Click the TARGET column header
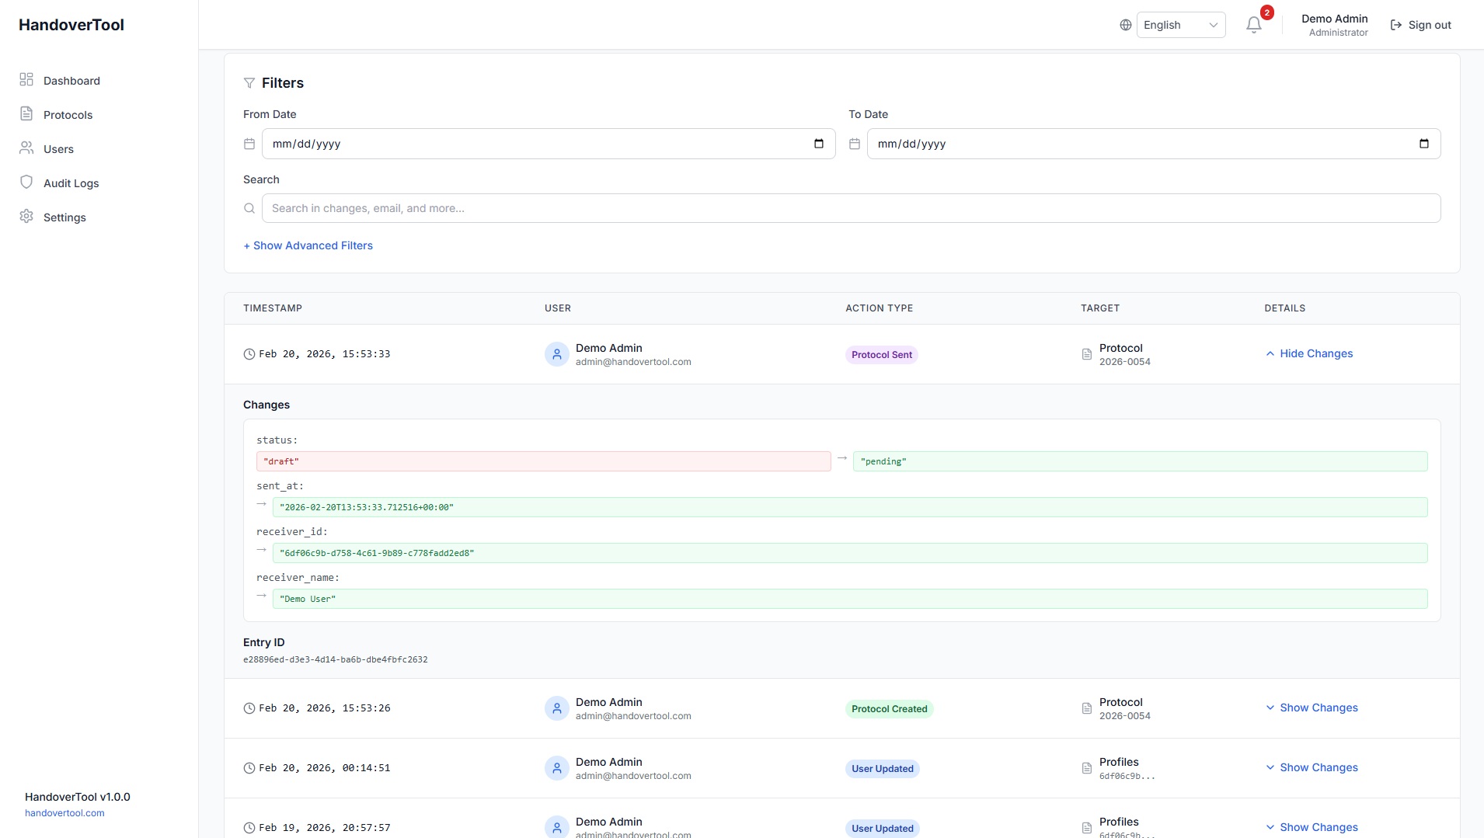This screenshot has height=838, width=1484. tap(1100, 308)
